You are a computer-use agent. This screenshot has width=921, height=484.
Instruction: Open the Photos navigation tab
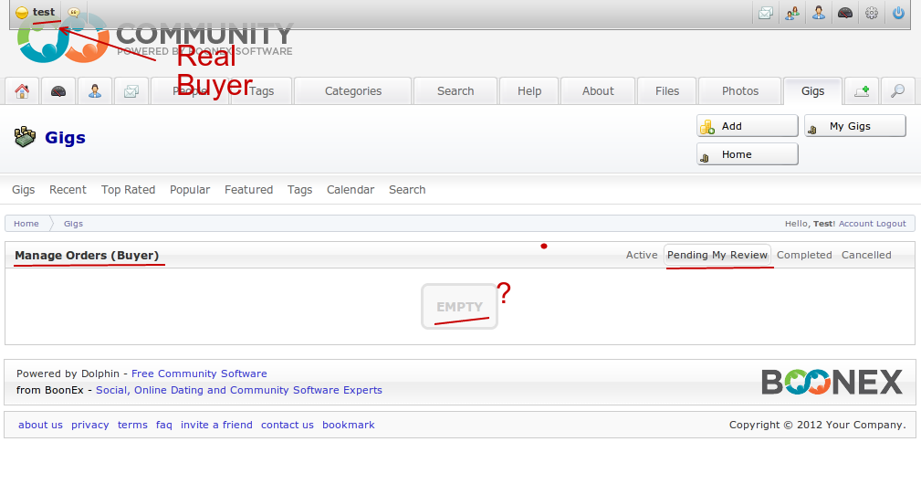pos(740,91)
